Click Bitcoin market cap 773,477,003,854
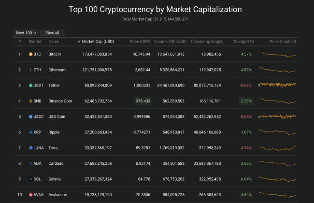The height and width of the screenshot is (203, 314). pos(97,54)
